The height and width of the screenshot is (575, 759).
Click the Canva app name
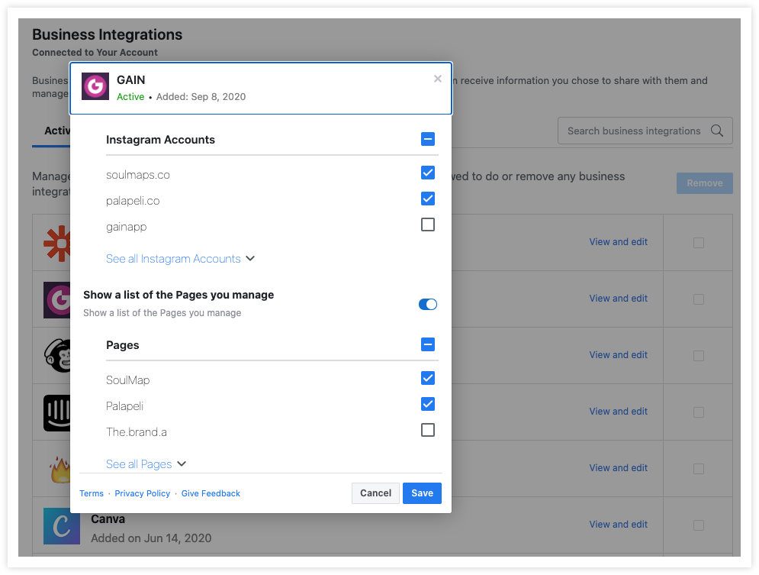coord(108,518)
